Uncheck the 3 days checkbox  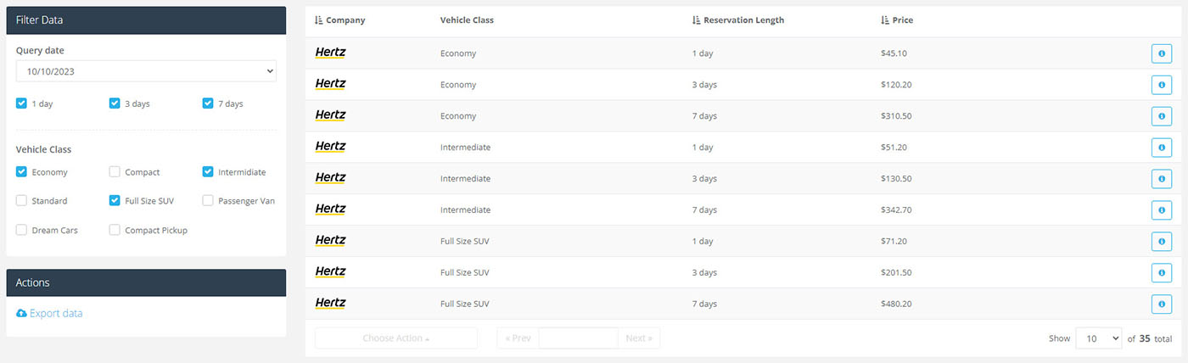click(115, 103)
